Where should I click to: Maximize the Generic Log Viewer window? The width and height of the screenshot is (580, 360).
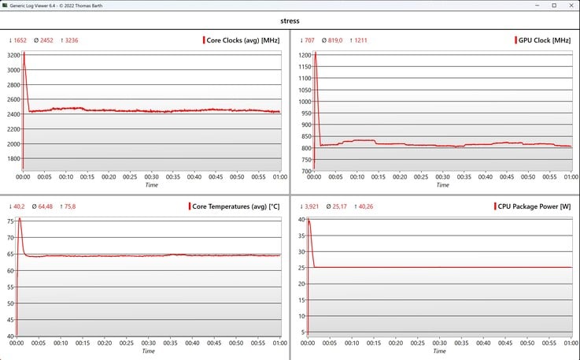tap(554, 6)
